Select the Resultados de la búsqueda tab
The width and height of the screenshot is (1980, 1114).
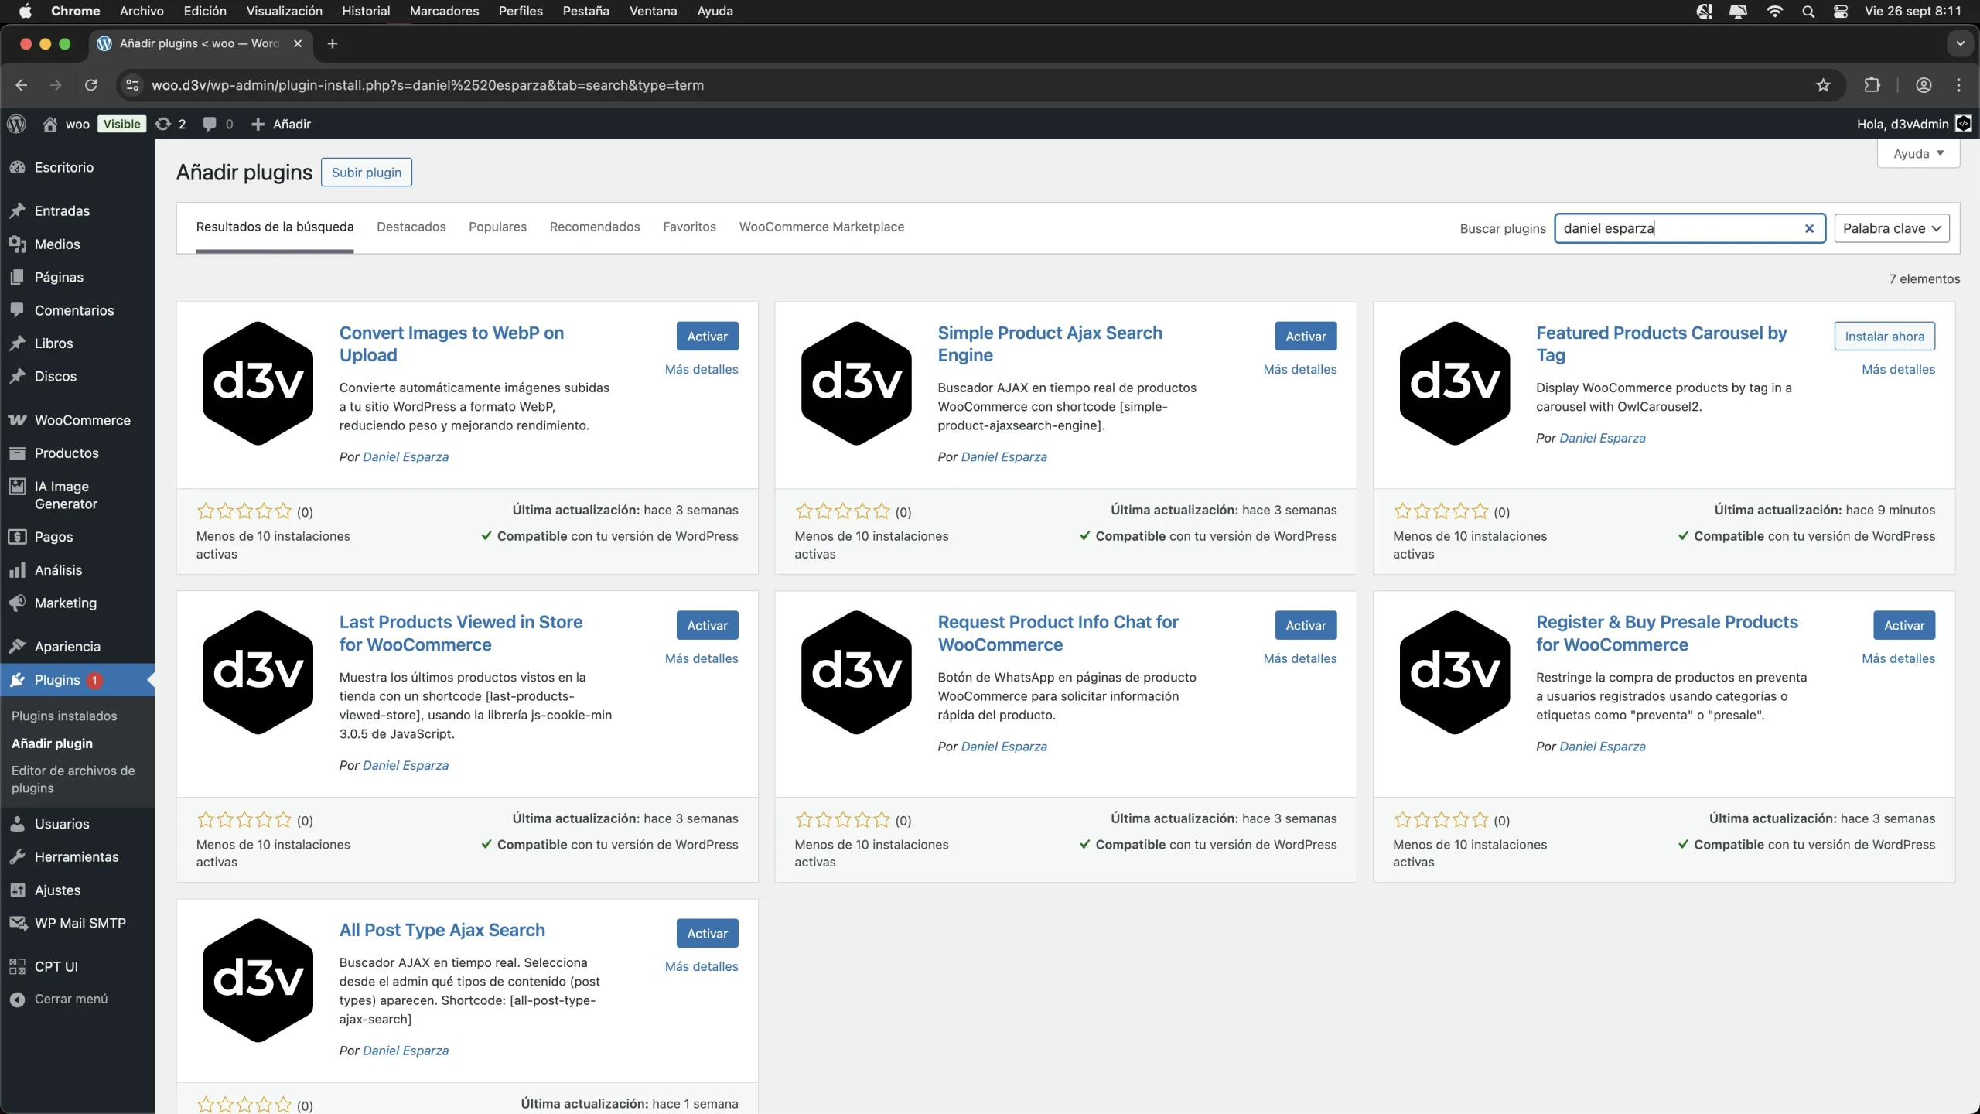tap(275, 227)
